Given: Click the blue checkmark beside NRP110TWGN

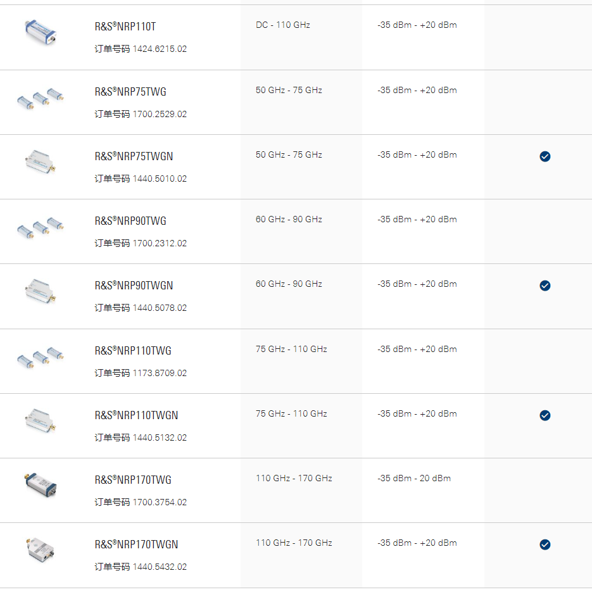Looking at the screenshot, I should tap(545, 415).
